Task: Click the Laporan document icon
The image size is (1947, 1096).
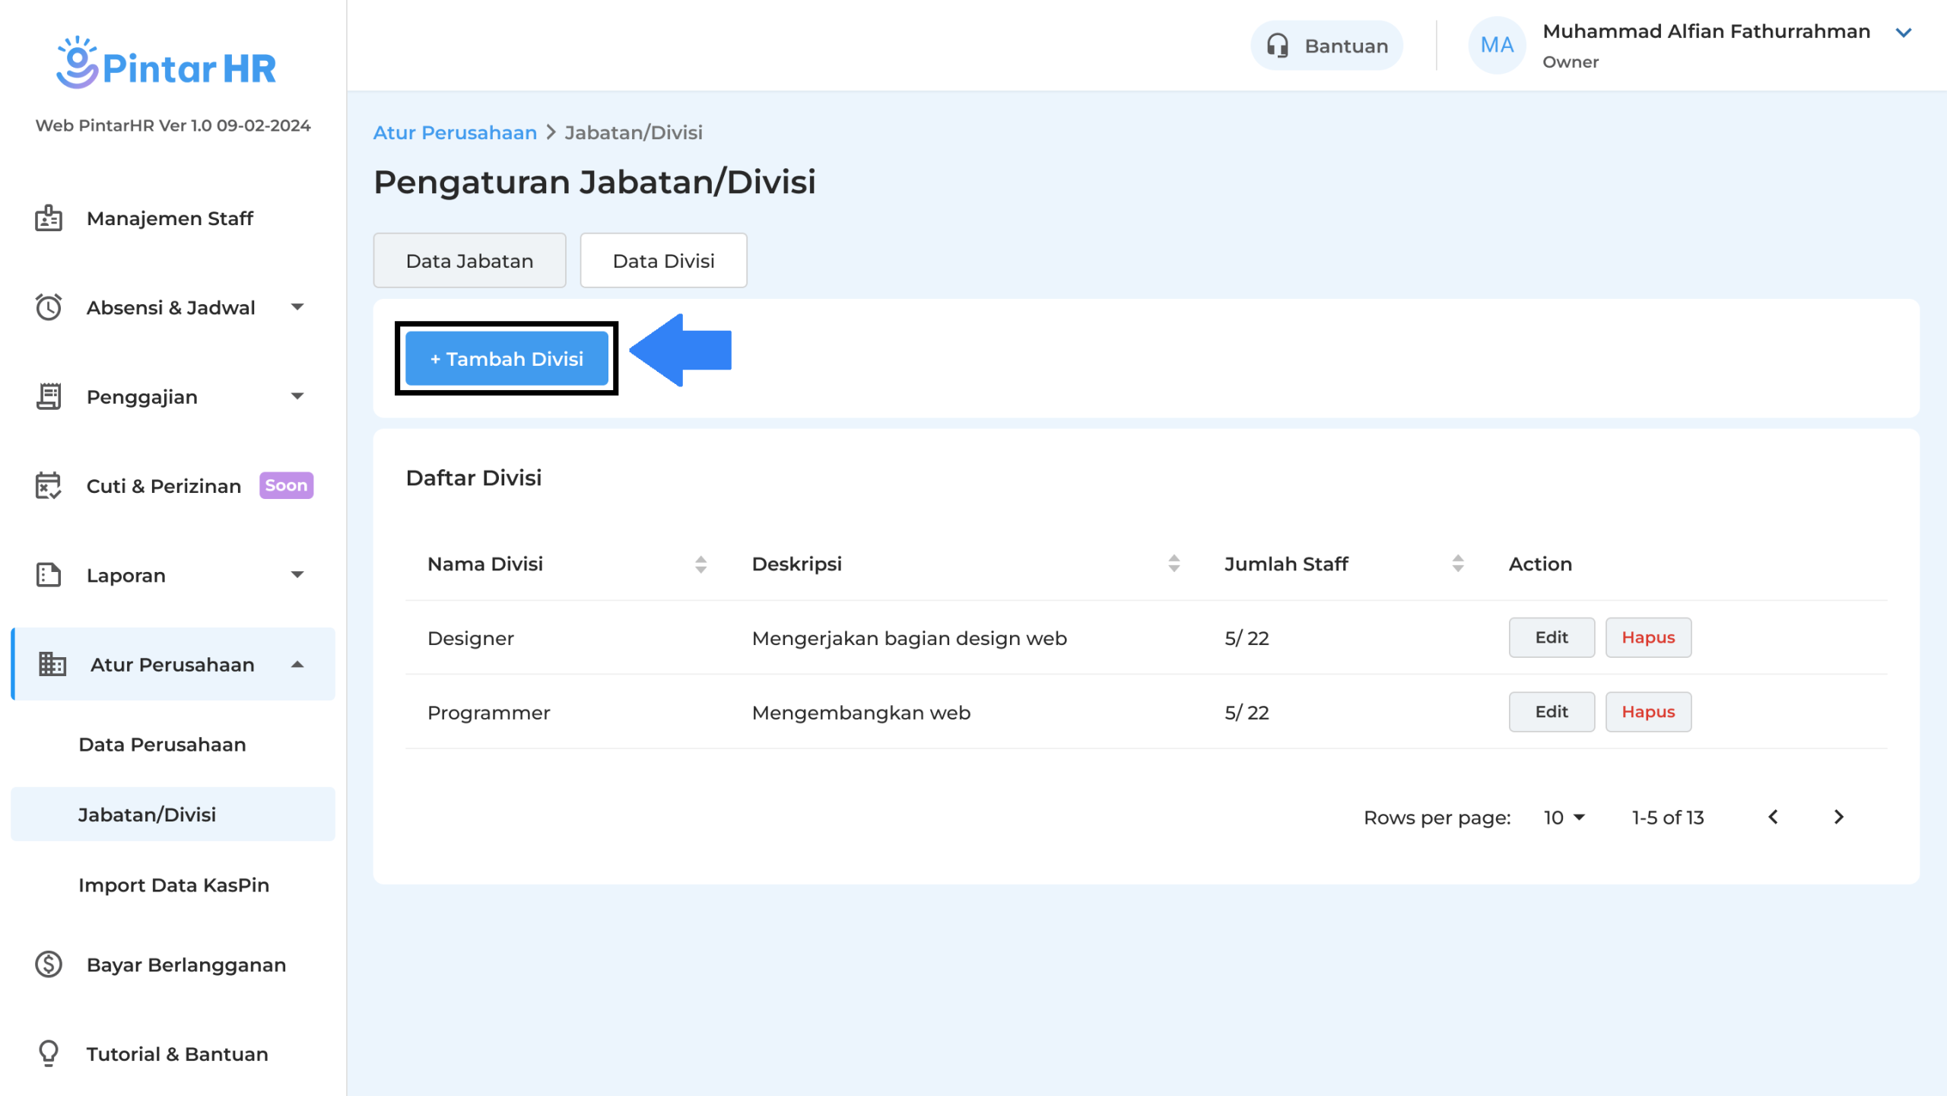Action: pyautogui.click(x=49, y=575)
